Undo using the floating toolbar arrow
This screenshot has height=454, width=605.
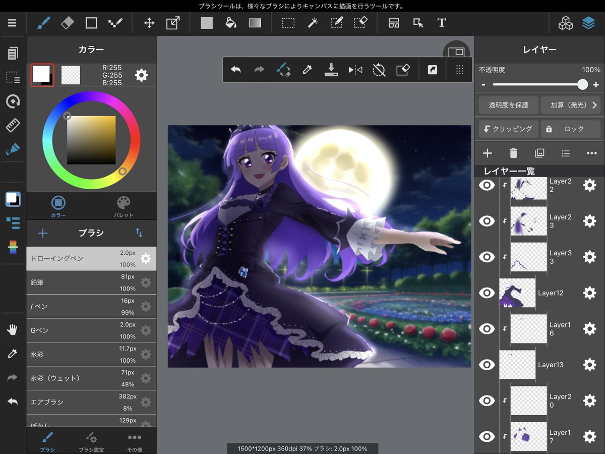[x=235, y=70]
